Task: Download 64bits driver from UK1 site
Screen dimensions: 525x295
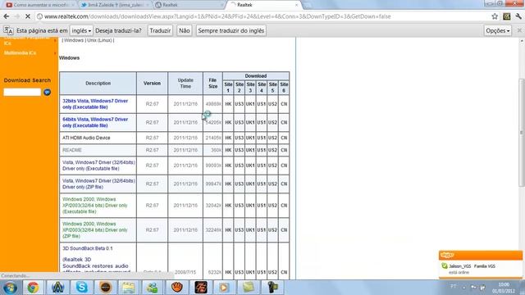Action: 250,122
